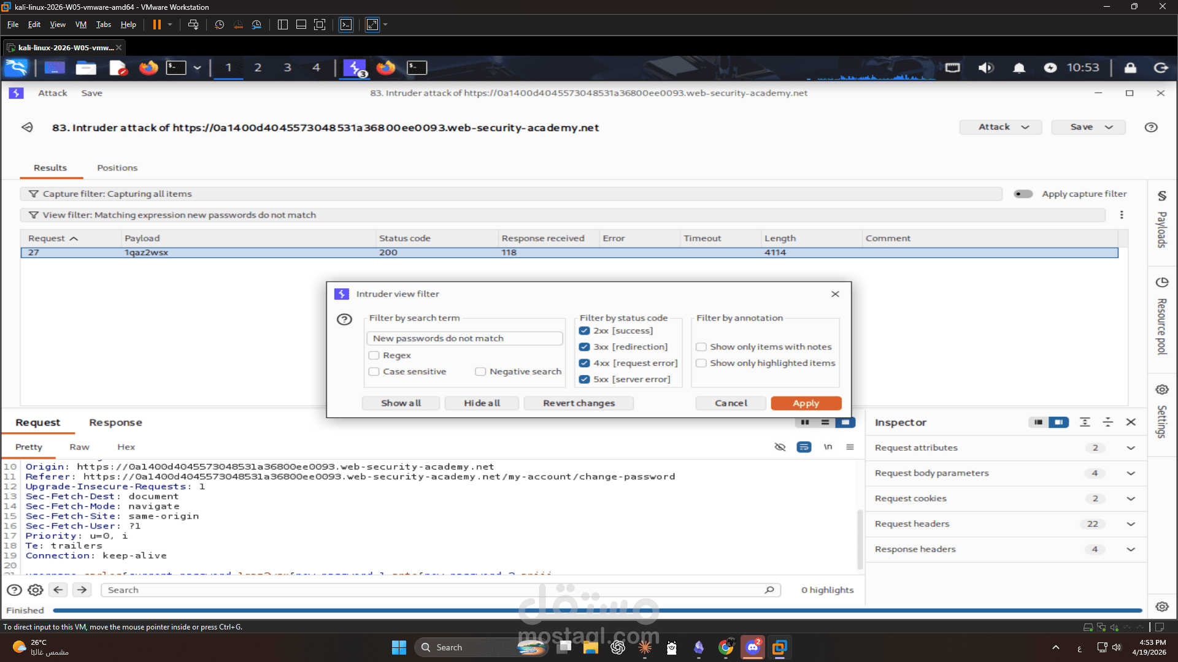The width and height of the screenshot is (1178, 662).
Task: Click the Kali dragon menu icon
Action: (x=17, y=67)
